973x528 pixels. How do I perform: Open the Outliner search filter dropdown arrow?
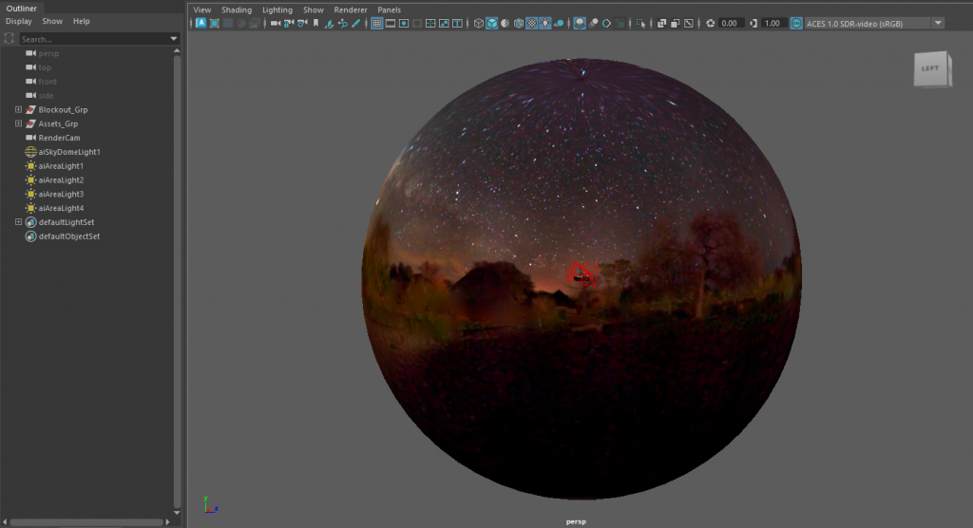174,39
